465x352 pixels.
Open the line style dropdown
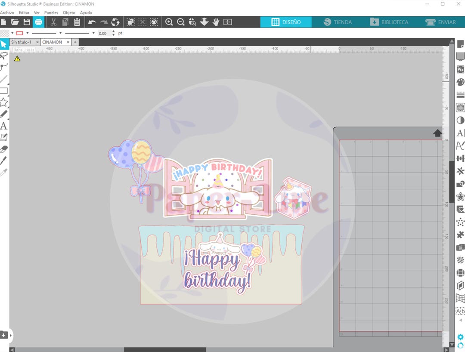60,33
